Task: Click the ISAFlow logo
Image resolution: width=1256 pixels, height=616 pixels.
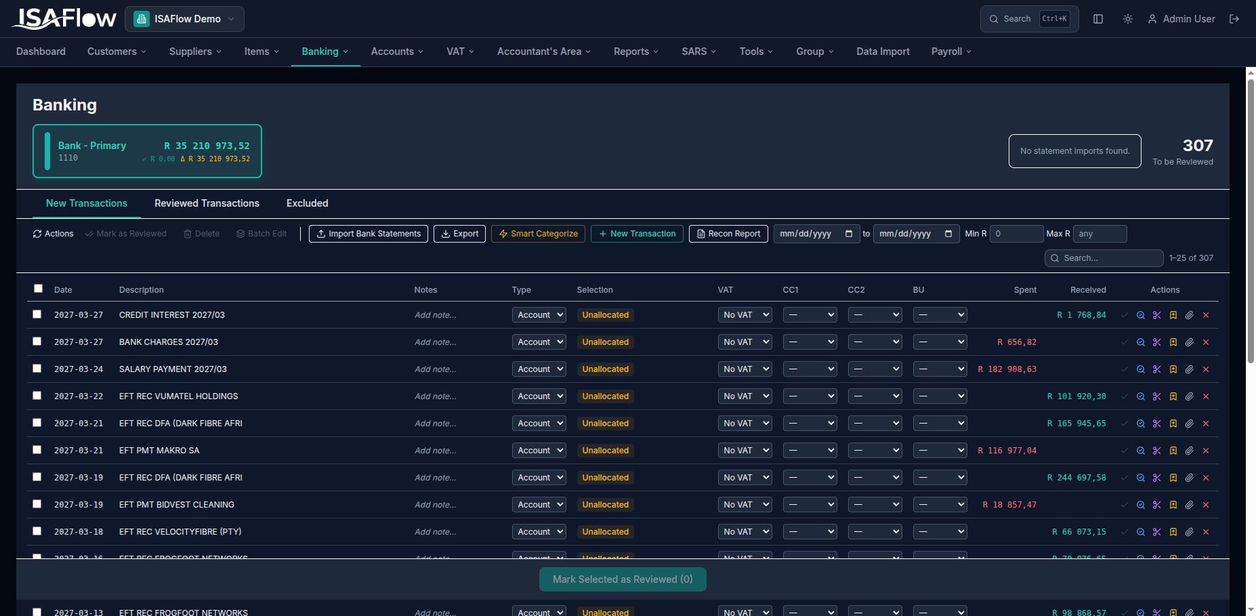Action: (x=64, y=18)
